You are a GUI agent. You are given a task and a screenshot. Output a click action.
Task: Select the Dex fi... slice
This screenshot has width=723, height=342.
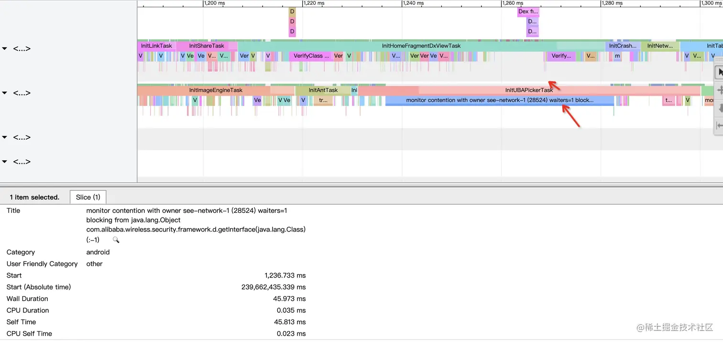coord(528,11)
